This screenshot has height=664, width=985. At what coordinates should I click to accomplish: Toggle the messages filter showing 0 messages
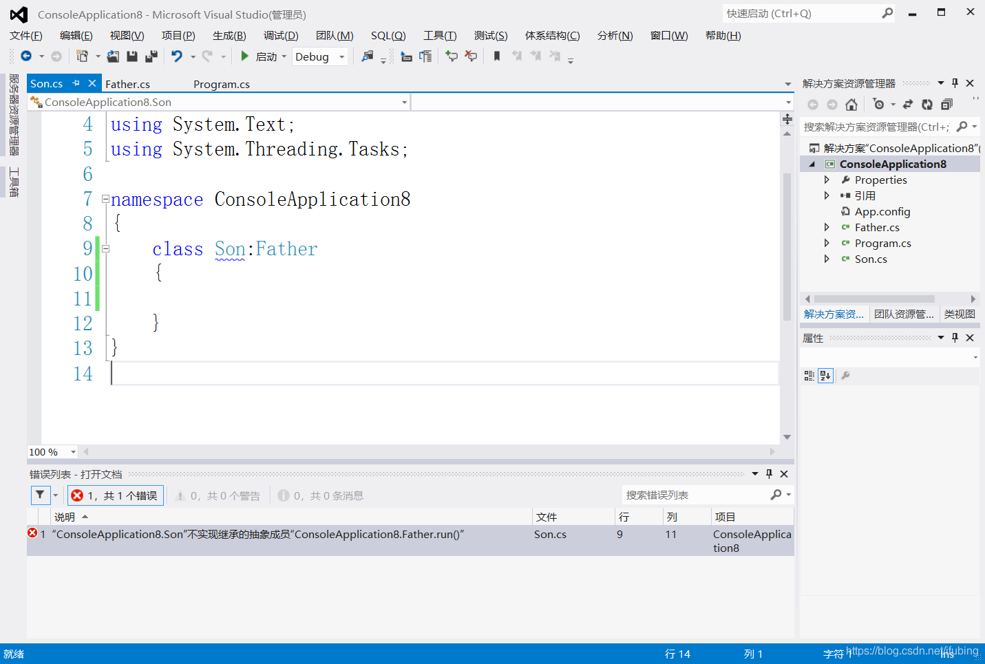[x=321, y=495]
